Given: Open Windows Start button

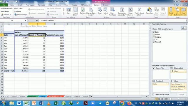Looking at the screenshot, I should coord(4,103).
